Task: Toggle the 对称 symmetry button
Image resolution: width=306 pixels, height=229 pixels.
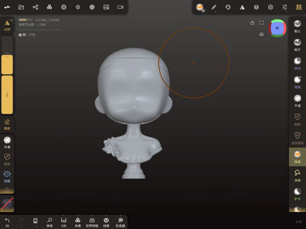Action: (7, 26)
